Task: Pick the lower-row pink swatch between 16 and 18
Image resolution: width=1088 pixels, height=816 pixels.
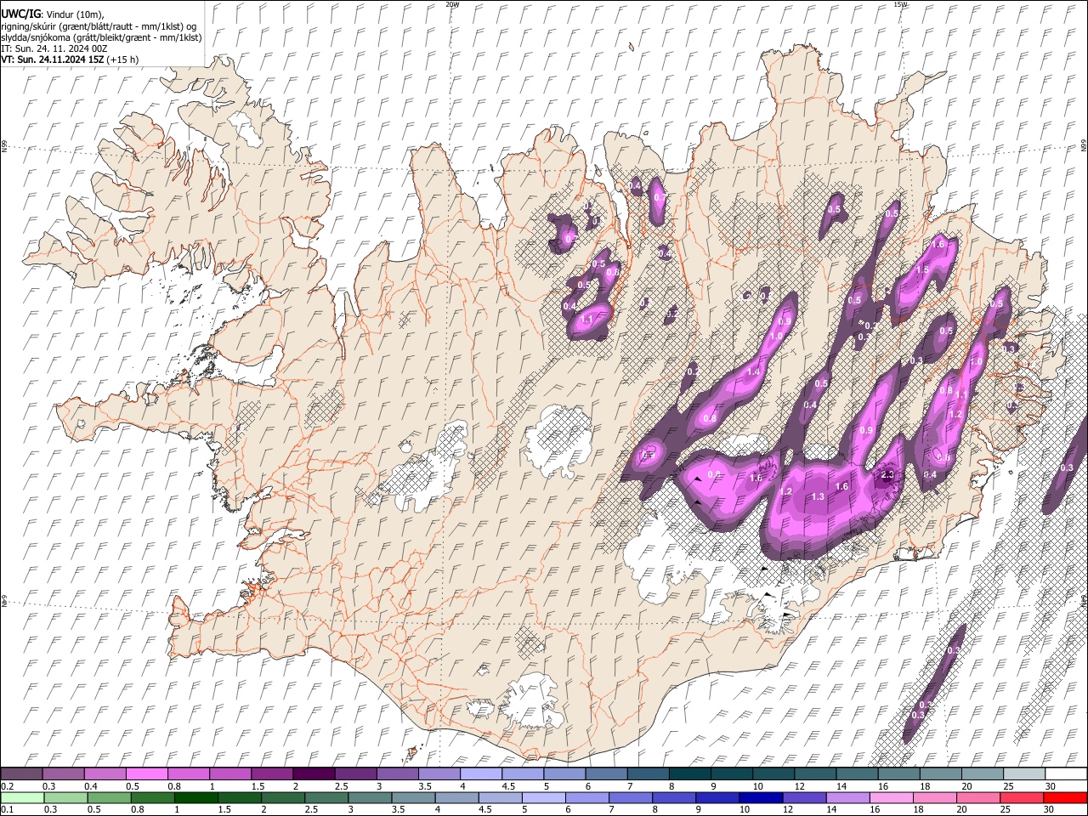Action: [891, 797]
